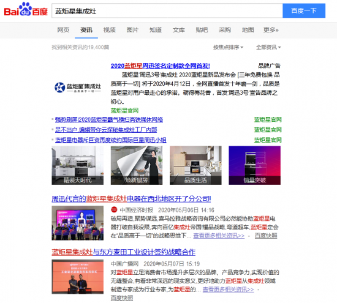Open 周迅代言的蓝炬星集成灶 article link
337x303 pixels.
coord(131,199)
